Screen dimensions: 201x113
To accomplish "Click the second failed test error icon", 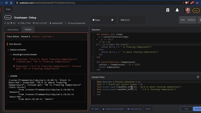I will coord(14,66).
